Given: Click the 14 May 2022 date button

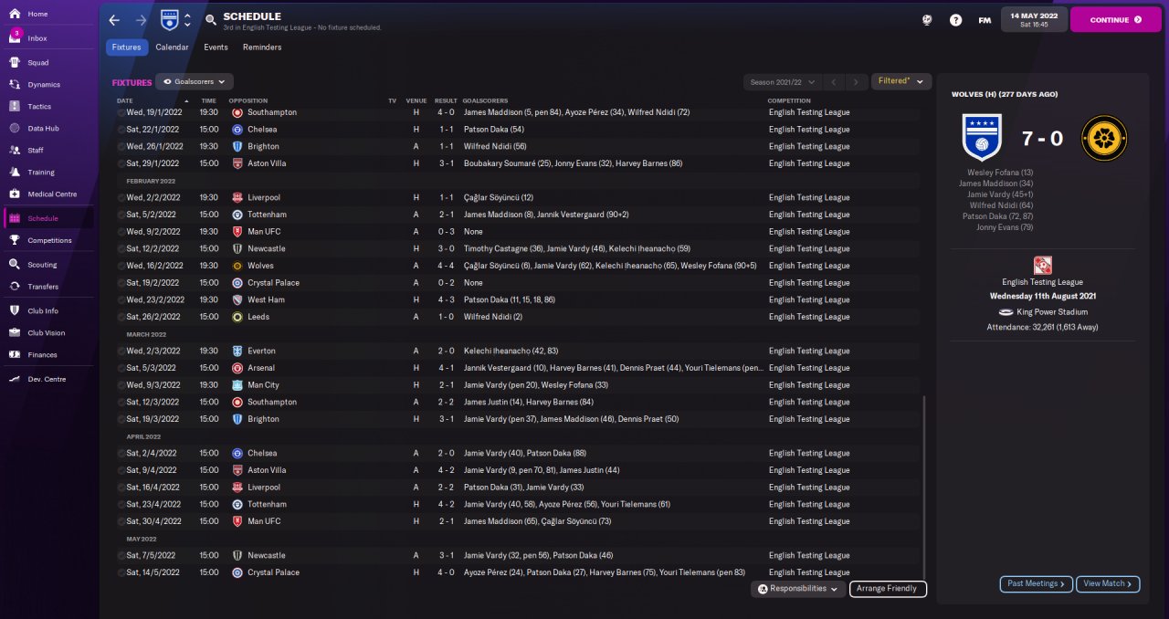Looking at the screenshot, I should 1034,19.
